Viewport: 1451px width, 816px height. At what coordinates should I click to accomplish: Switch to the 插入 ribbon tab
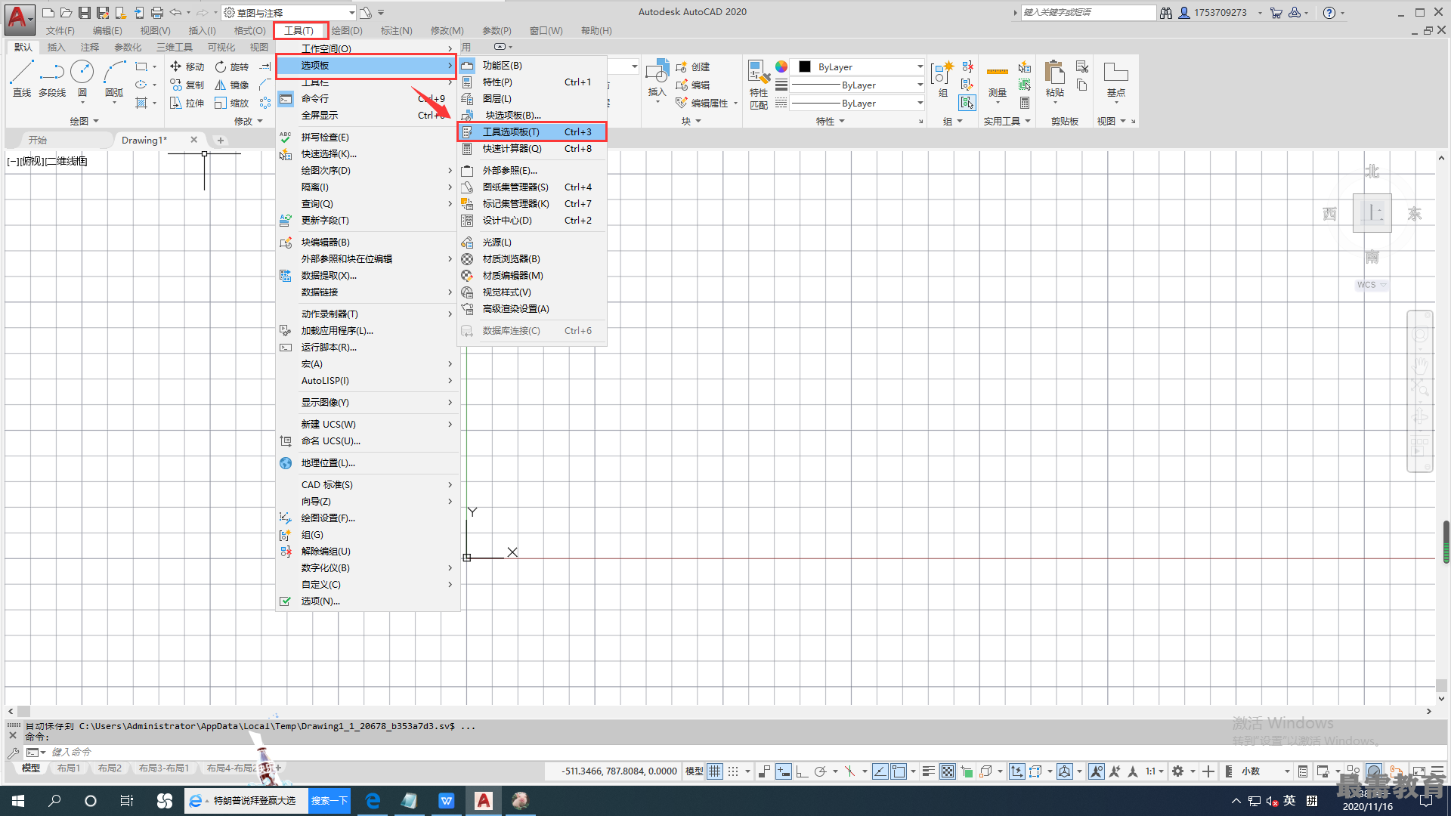pyautogui.click(x=56, y=47)
